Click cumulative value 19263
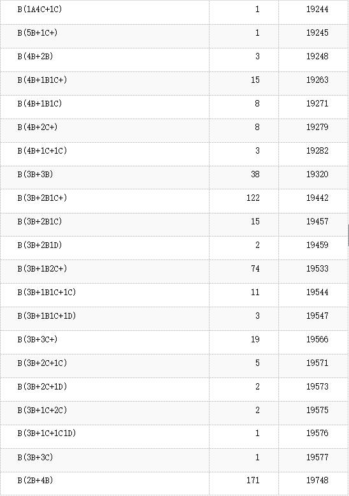 click(317, 80)
